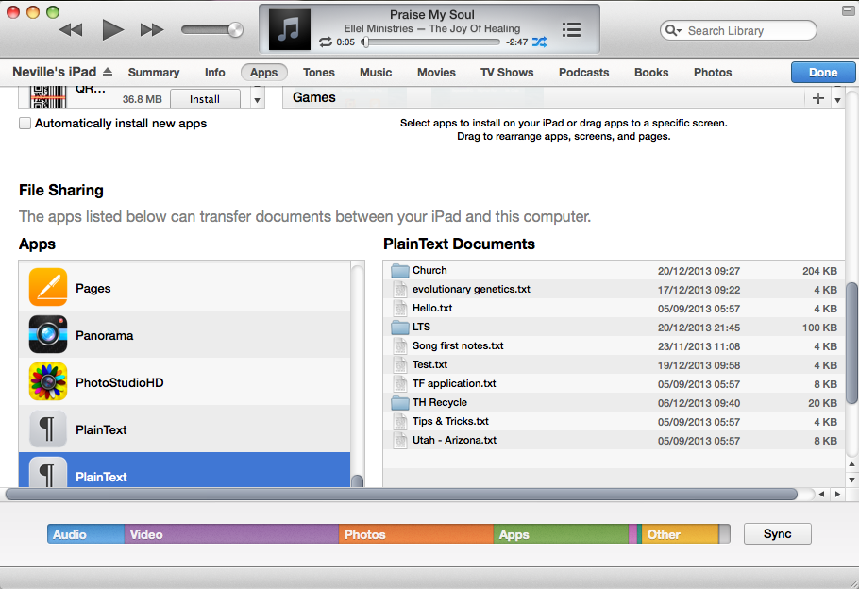Click dropdown arrow next to Install button
The height and width of the screenshot is (589, 859).
pyautogui.click(x=257, y=100)
